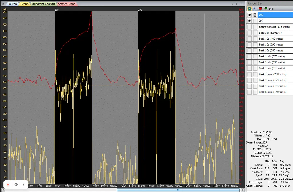Click the blue refresh arrow icon

click(x=255, y=9)
